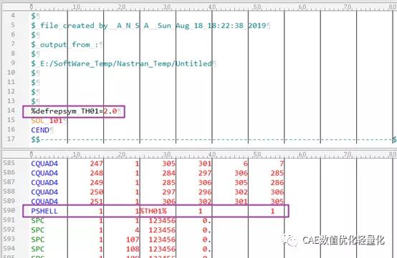397x258 pixels.
Task: Click the '%TH01%' thickness field in PSHELL
Action: pos(153,211)
